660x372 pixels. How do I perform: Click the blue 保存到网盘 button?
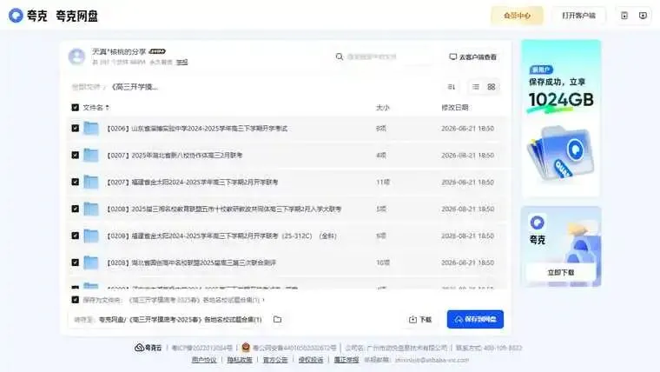pos(475,319)
